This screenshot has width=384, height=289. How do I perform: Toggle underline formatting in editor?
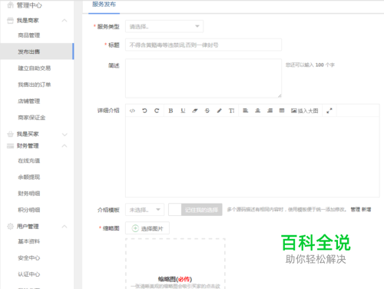[183, 111]
